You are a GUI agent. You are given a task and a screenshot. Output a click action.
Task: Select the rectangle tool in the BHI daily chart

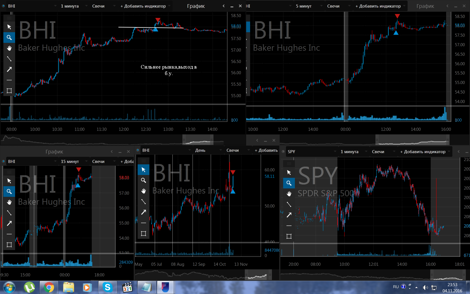[x=144, y=234]
